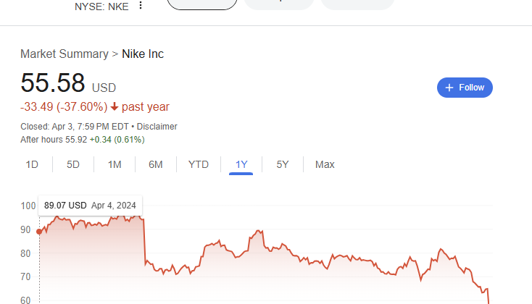The image size is (532, 304).
Task: Click the chart peak near 90 mid-year
Action: [x=259, y=231]
